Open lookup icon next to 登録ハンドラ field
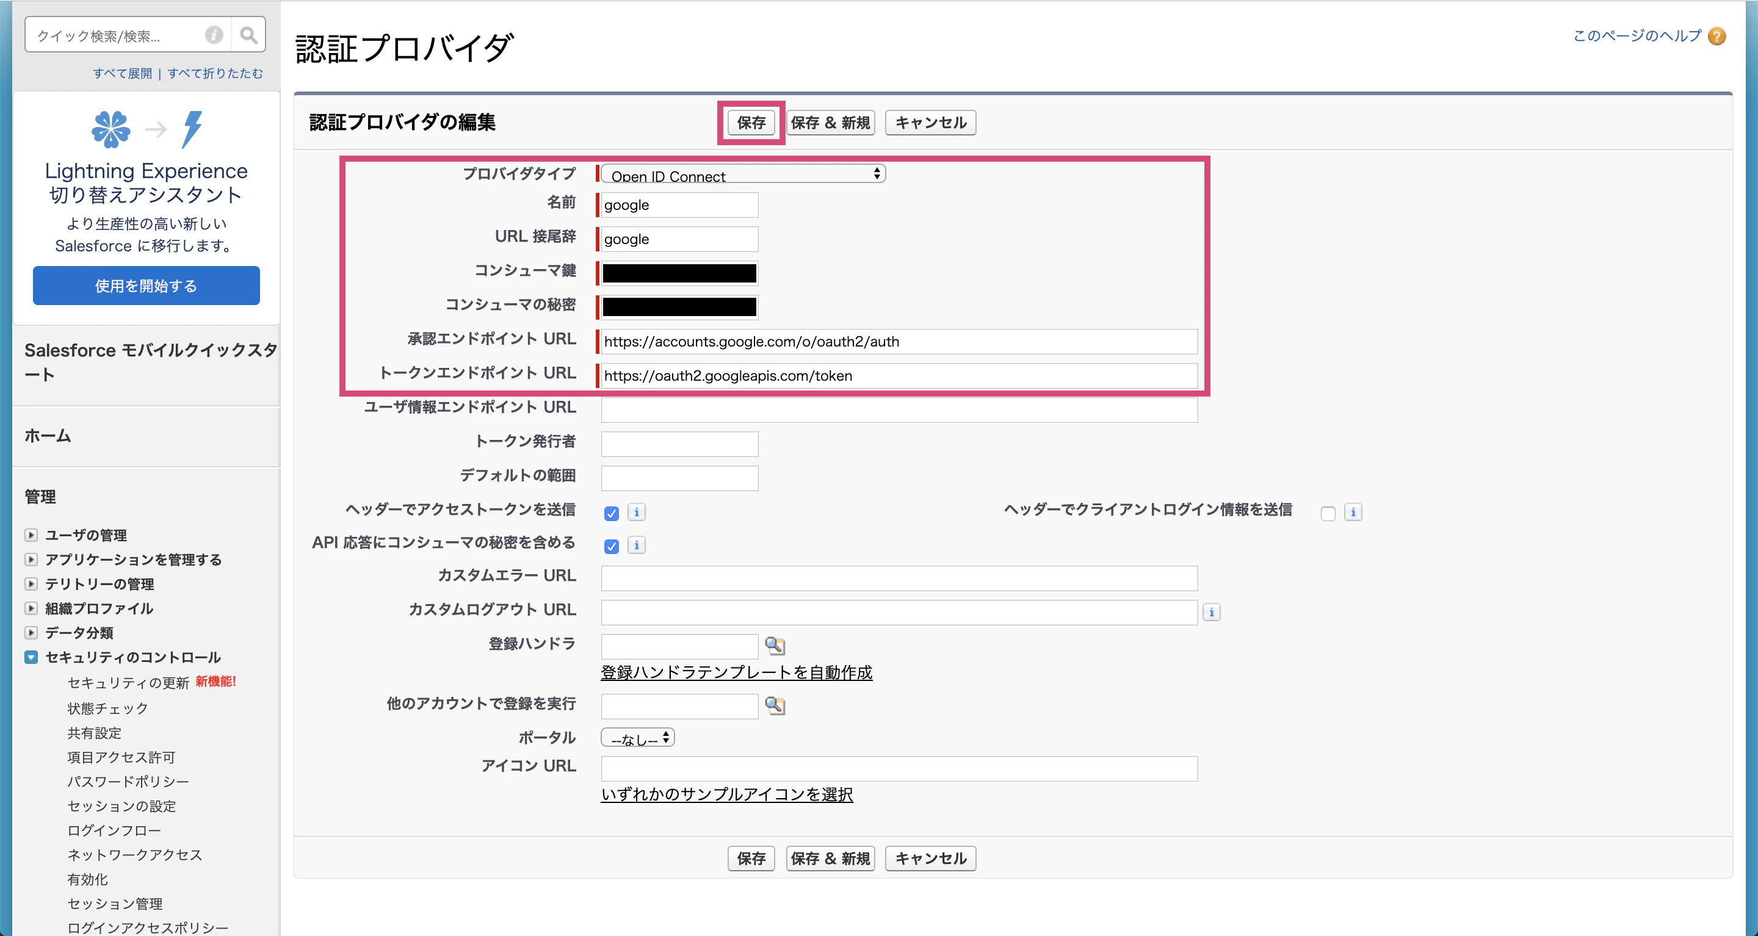 click(x=775, y=646)
